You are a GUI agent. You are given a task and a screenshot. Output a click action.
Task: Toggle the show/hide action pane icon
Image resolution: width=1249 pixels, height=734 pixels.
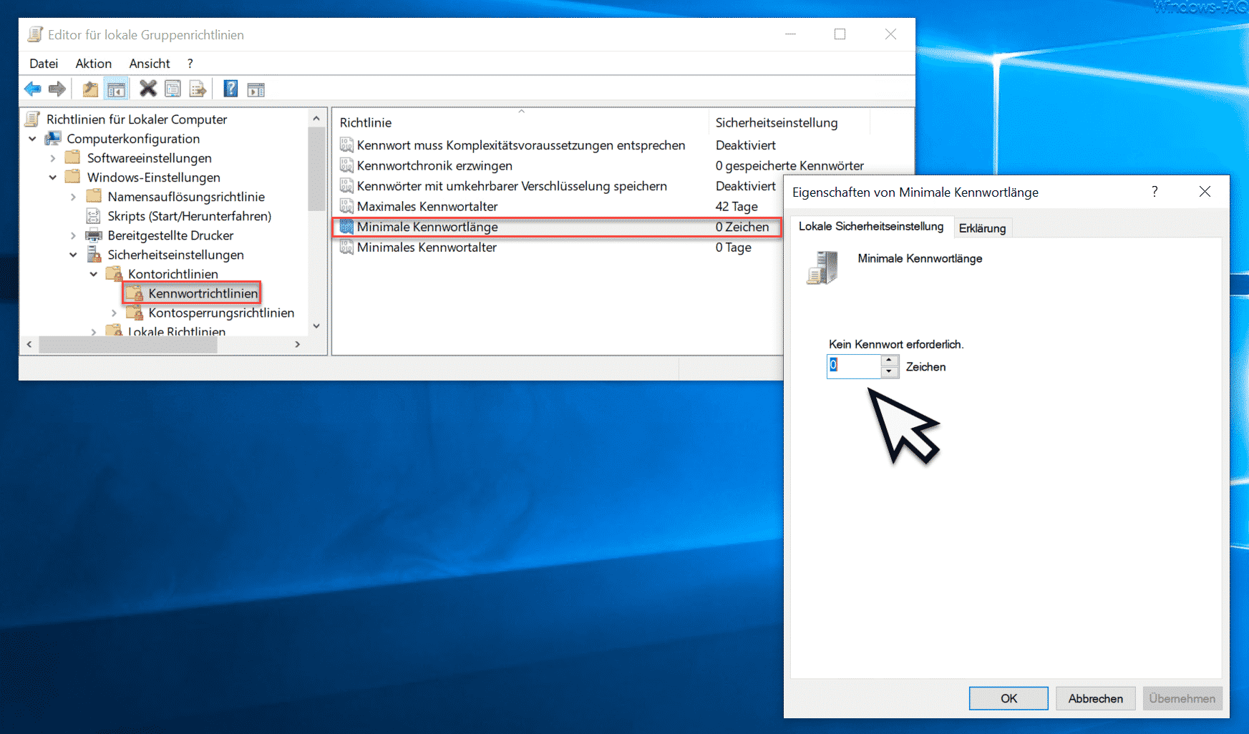(256, 89)
